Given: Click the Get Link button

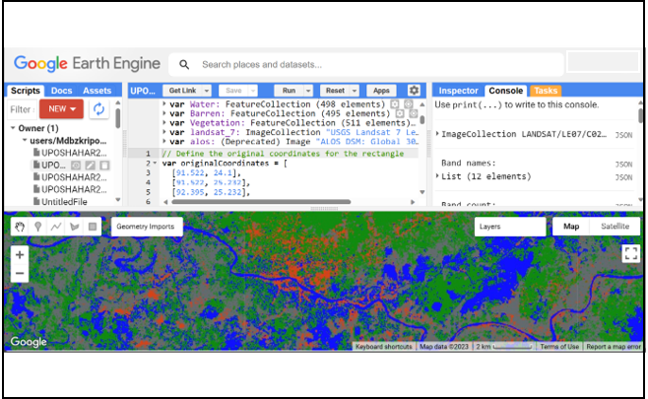Looking at the screenshot, I should 182,91.
